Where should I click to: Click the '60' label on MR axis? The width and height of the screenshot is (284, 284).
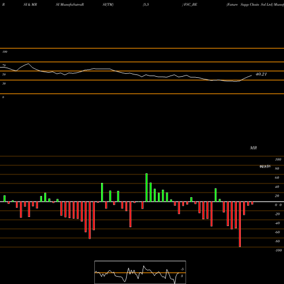[x=277, y=178]
